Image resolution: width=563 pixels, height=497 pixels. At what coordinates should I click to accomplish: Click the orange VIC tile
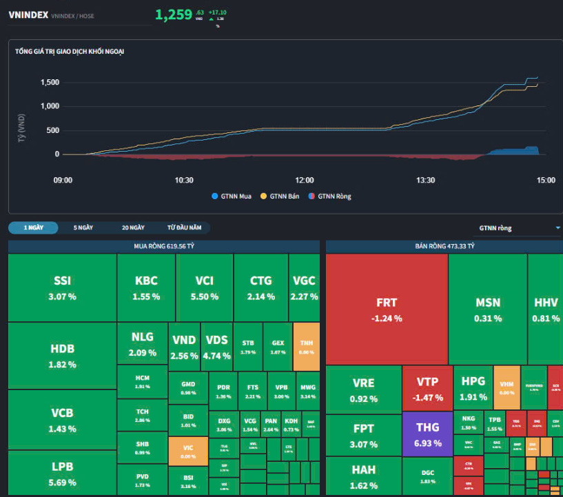(x=188, y=452)
